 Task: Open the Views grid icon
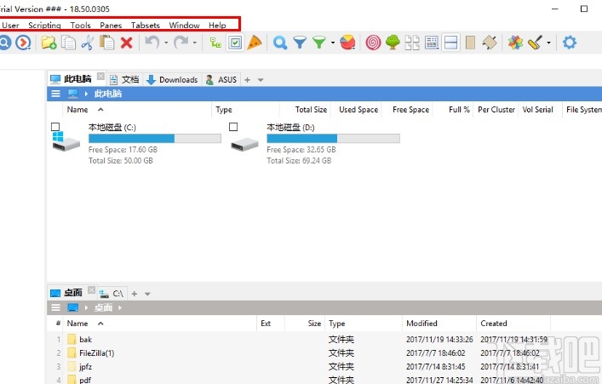click(432, 43)
